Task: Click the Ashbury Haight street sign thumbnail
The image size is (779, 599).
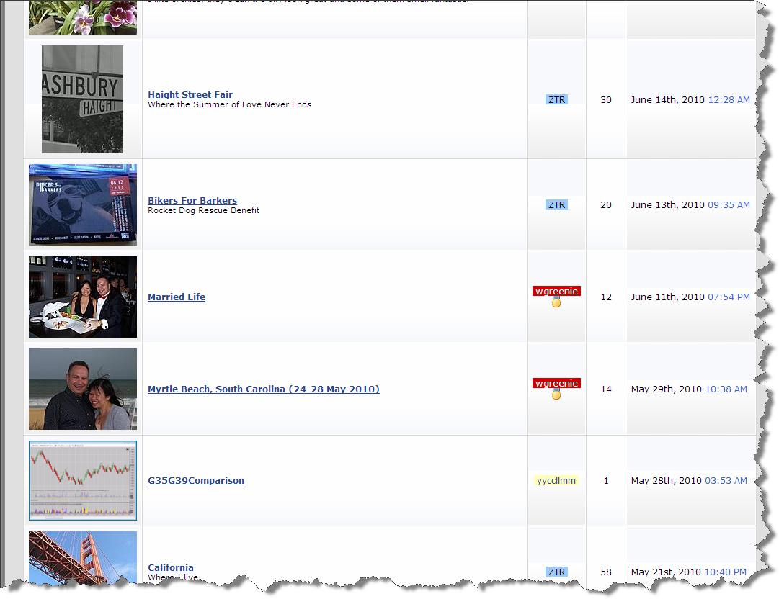Action: pyautogui.click(x=82, y=99)
